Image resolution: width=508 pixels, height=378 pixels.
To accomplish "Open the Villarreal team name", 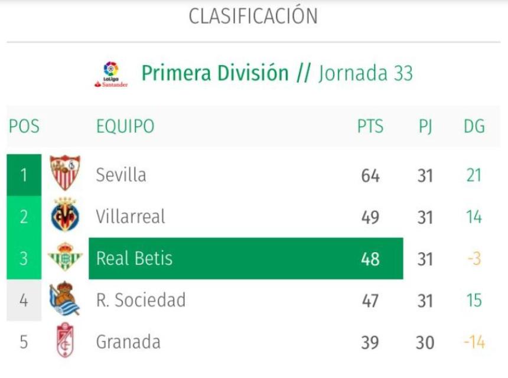I will tap(131, 217).
